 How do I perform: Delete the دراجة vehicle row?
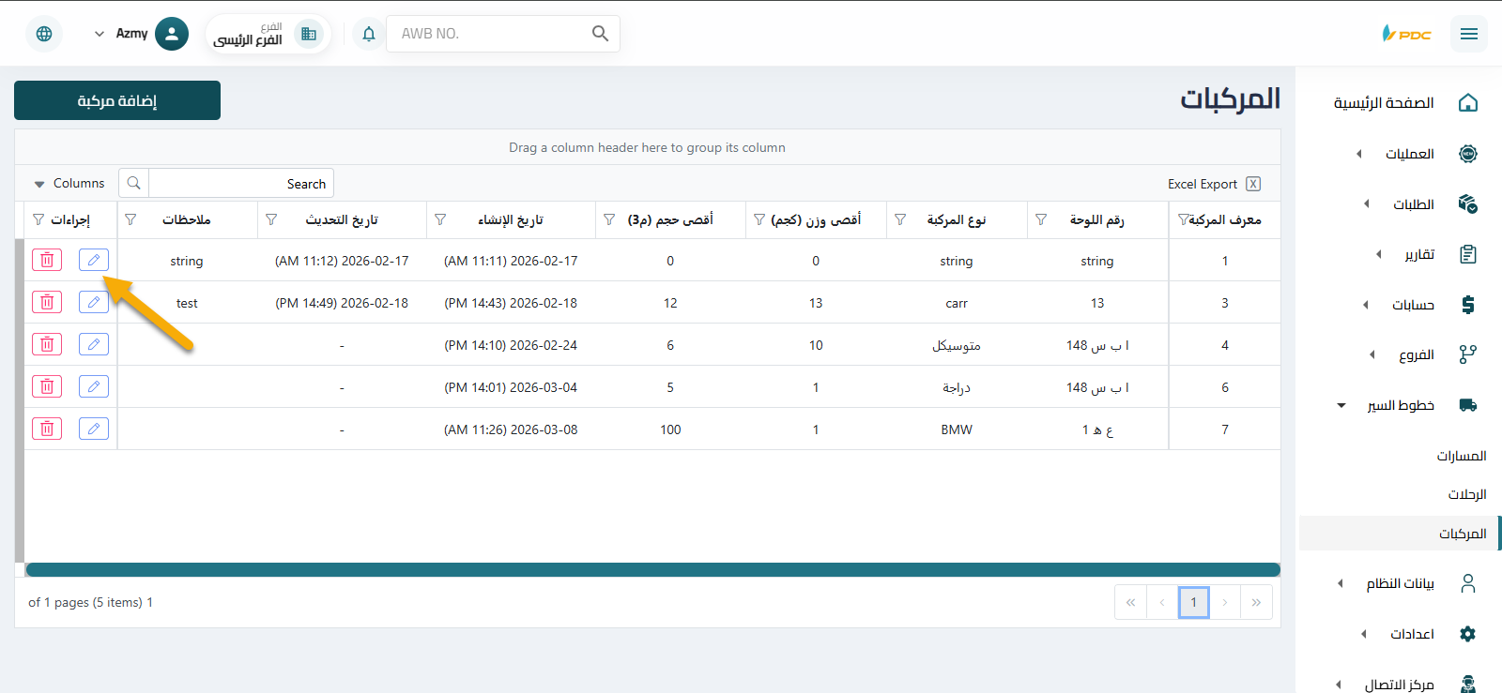click(x=47, y=386)
